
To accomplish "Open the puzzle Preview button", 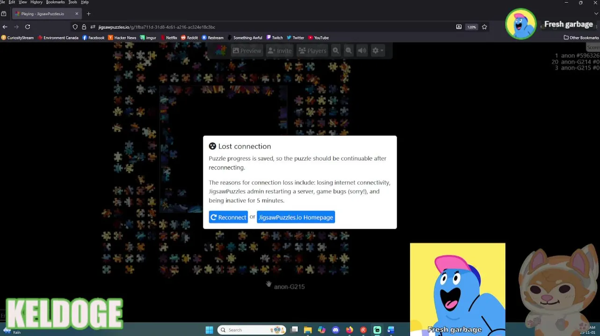I will point(247,50).
